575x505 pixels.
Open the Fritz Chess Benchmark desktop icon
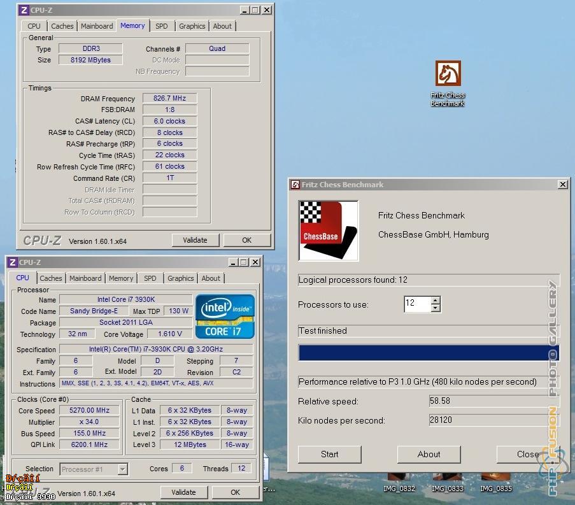coord(448,83)
